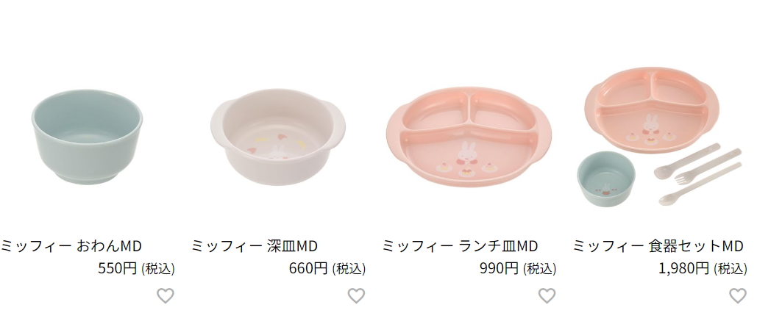Viewport: 757px width, 313px height.
Task: Click heart icon under 660円 price
Action: coord(356,295)
